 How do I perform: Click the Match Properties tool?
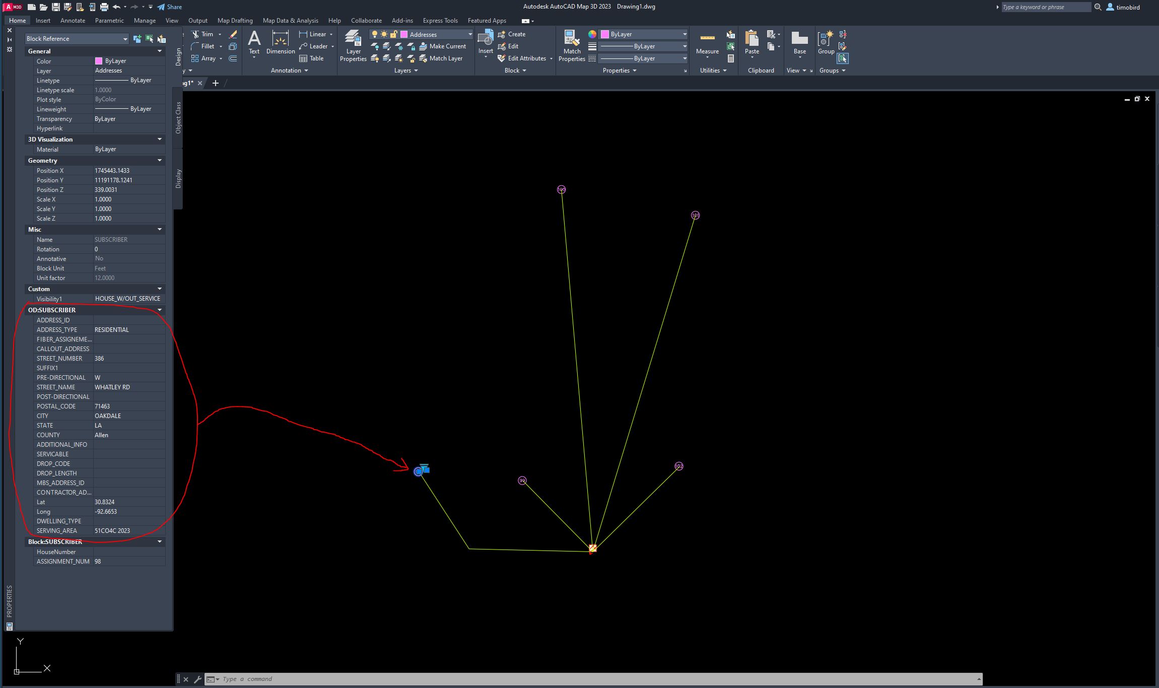[x=572, y=44]
